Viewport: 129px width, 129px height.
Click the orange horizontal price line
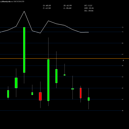(x=64, y=59)
